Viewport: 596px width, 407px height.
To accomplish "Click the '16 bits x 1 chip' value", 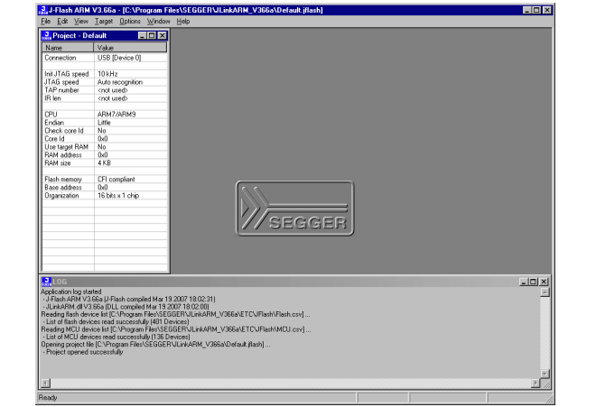I will 118,195.
